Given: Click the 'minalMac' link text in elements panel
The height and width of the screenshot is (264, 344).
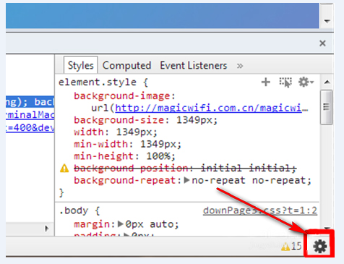Looking at the screenshot, I should point(30,115).
